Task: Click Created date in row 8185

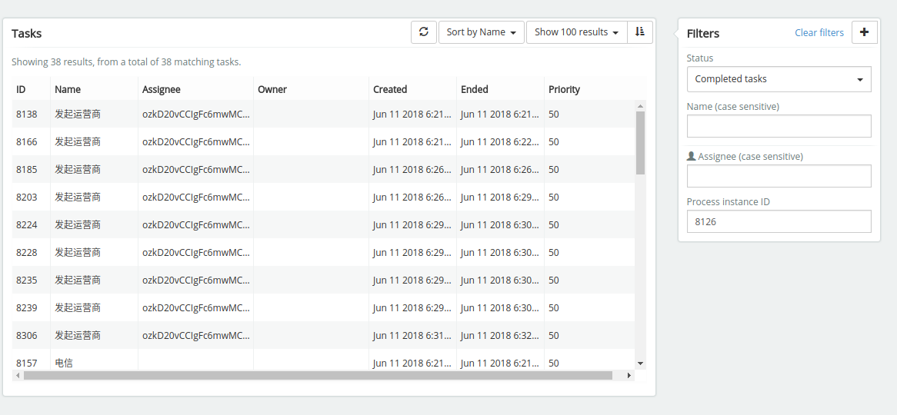Action: coord(412,170)
